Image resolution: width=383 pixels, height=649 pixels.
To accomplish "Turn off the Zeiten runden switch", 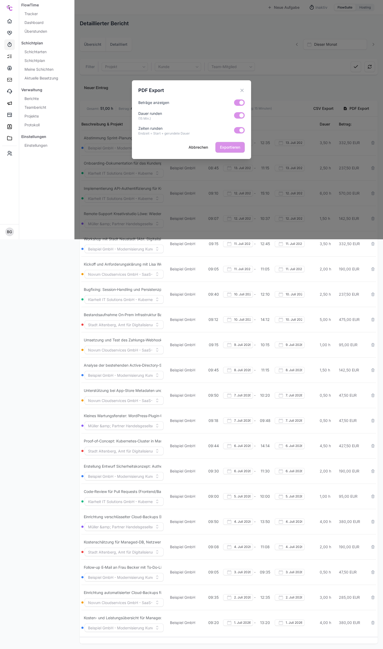I will 239,130.
